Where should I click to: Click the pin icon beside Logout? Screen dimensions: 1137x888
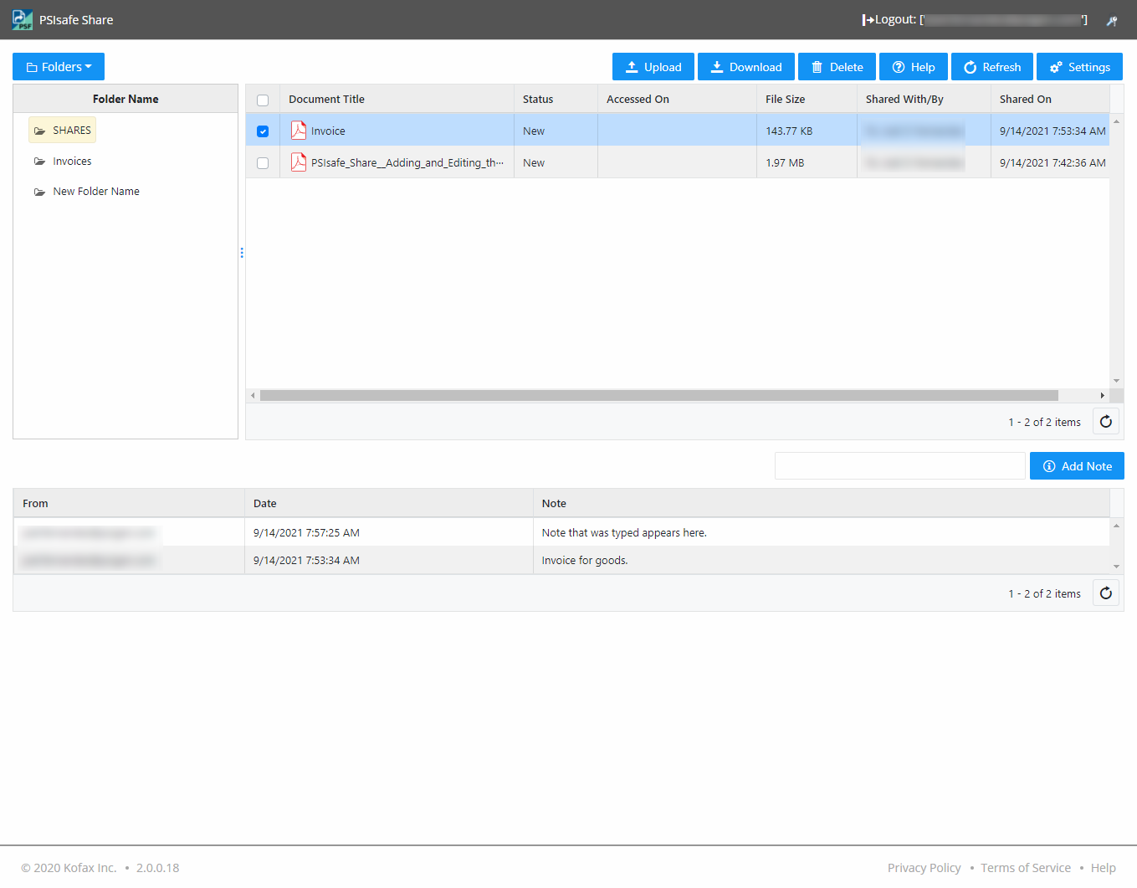click(x=1112, y=21)
